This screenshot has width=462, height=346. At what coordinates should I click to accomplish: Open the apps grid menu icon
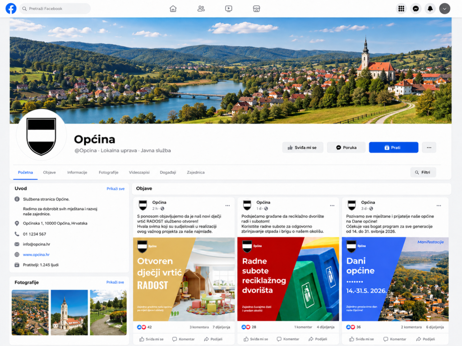point(401,9)
